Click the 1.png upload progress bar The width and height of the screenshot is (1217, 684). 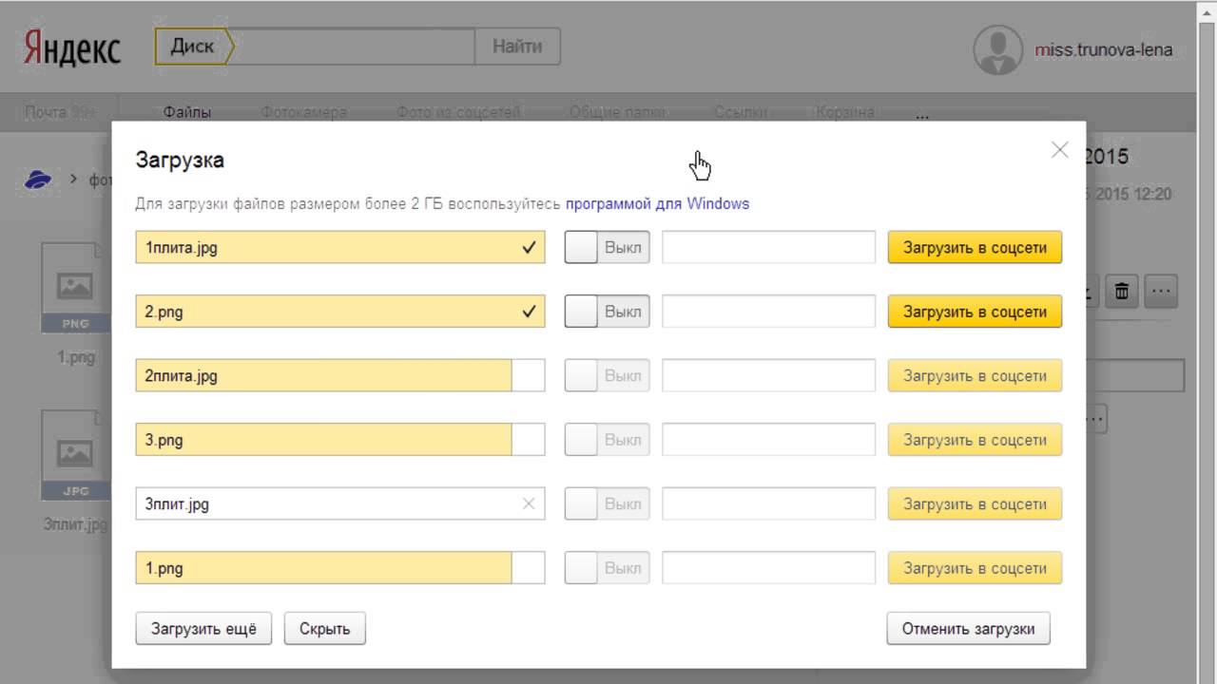(340, 568)
